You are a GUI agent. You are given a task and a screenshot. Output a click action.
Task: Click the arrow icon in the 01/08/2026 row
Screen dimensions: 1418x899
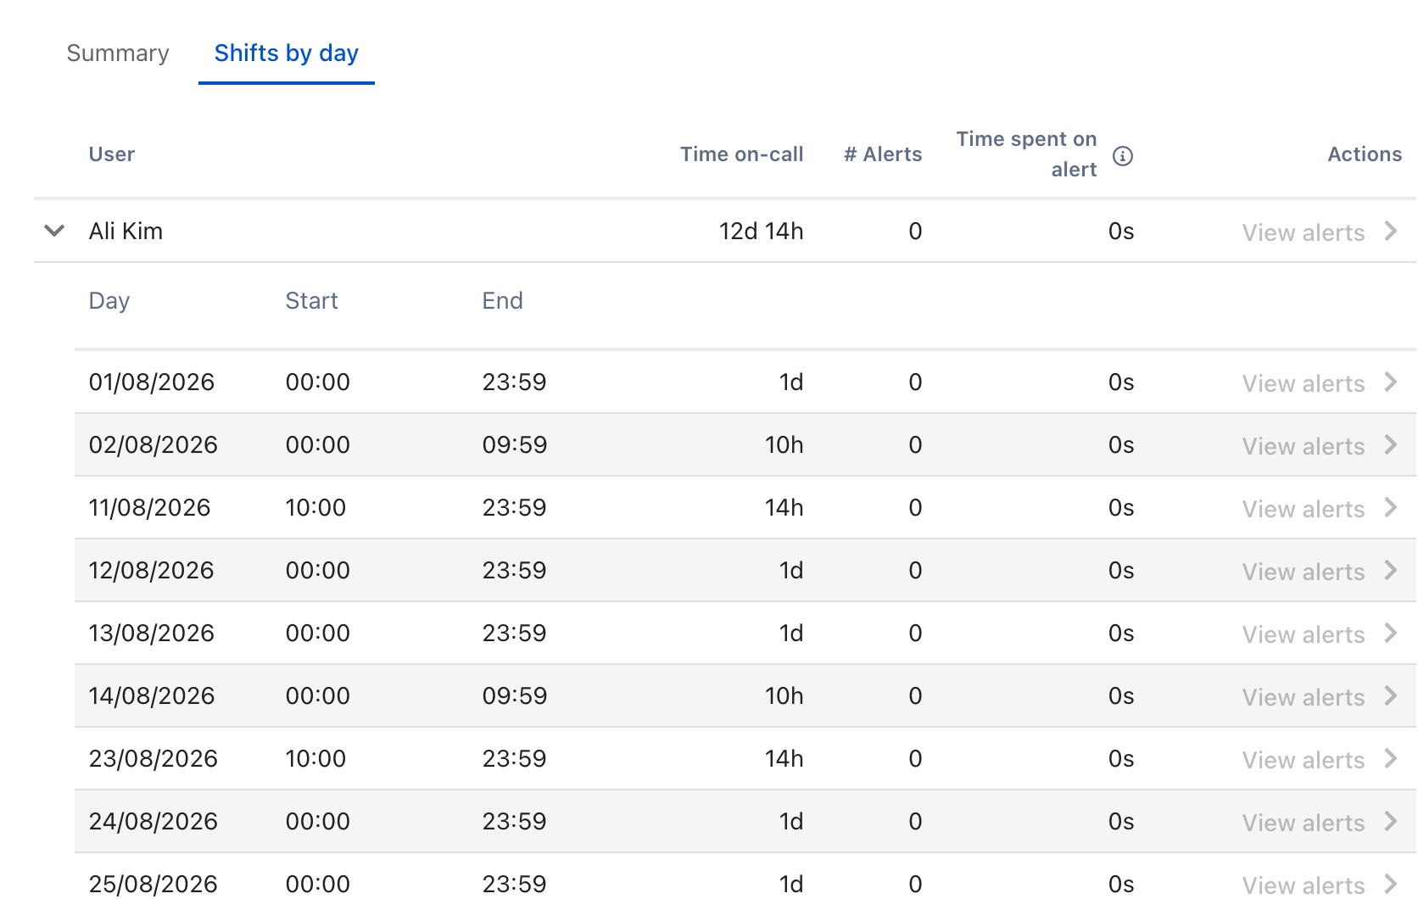click(x=1391, y=382)
